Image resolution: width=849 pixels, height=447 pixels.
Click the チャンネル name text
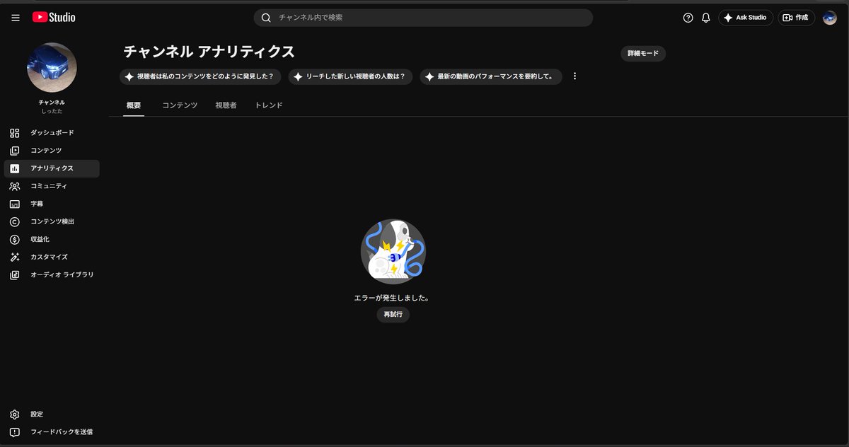tap(52, 103)
